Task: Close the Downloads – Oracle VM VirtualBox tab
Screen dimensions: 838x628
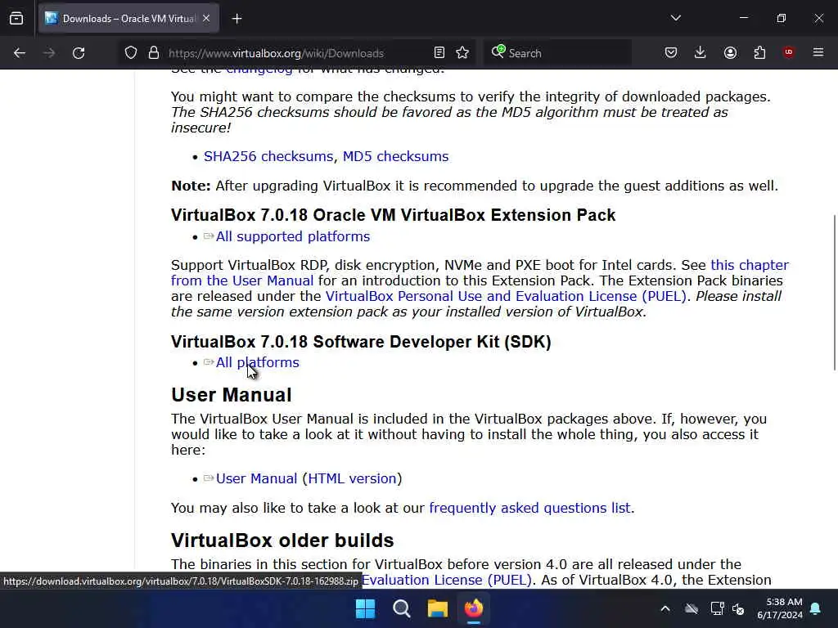Action: (206, 19)
